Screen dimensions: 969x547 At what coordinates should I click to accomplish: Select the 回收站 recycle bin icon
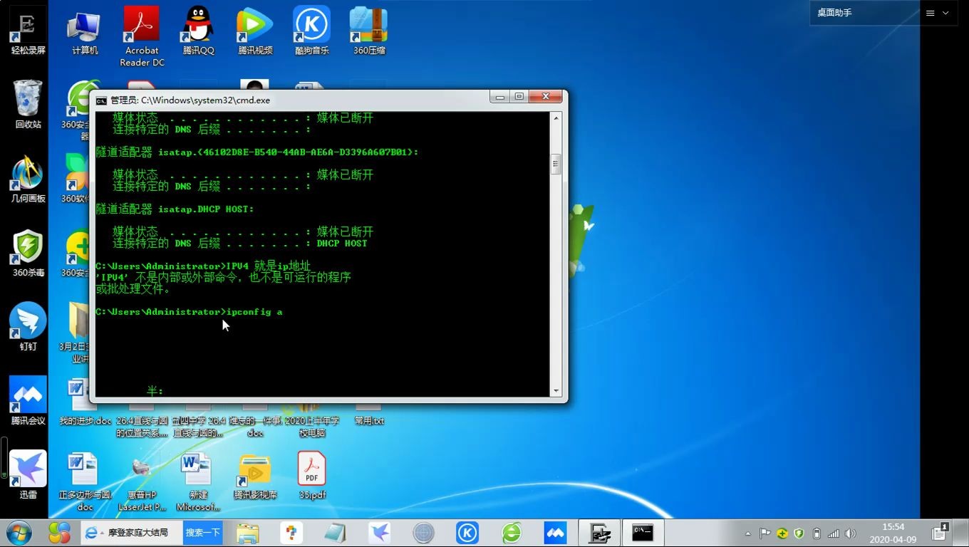coord(28,104)
